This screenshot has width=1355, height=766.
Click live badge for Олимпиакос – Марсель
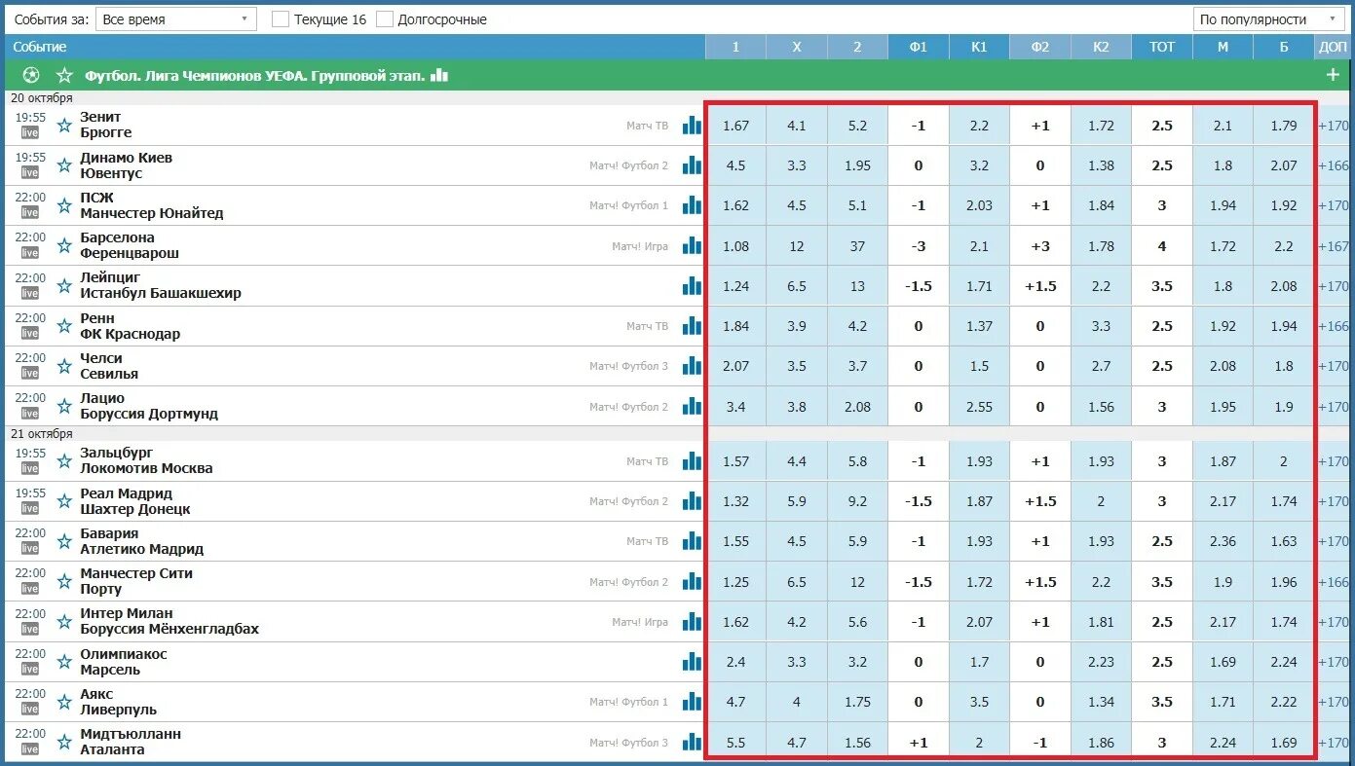[x=30, y=670]
